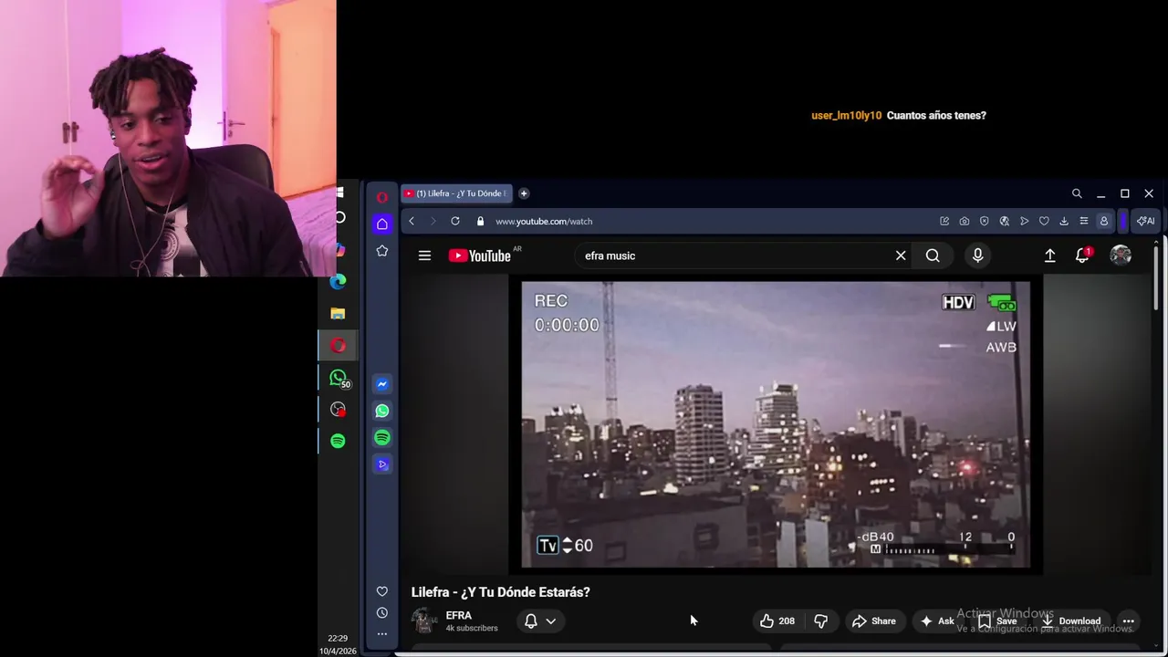Open Pinboards heart in sidebar bottom
This screenshot has height=657, width=1168.
pos(382,591)
